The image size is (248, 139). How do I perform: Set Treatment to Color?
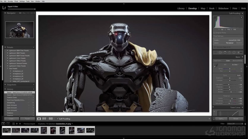coord(228,61)
